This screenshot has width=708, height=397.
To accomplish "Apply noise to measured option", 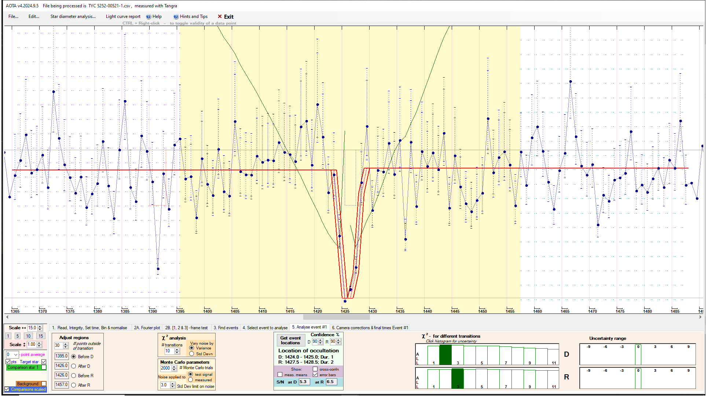I will pos(191,380).
